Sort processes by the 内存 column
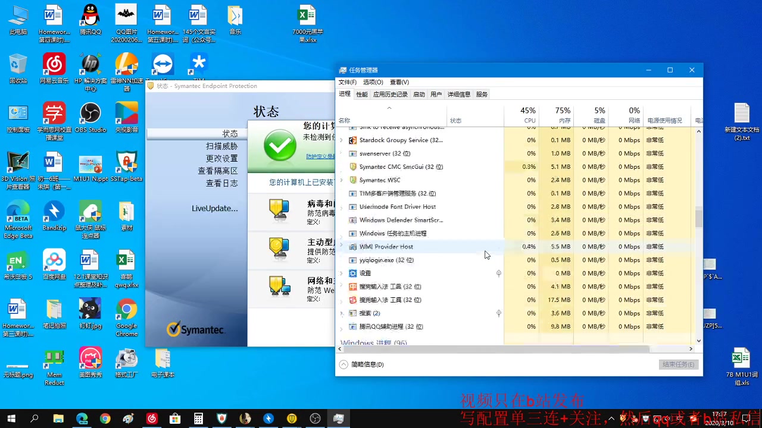Viewport: 762px width, 428px height. click(x=556, y=115)
